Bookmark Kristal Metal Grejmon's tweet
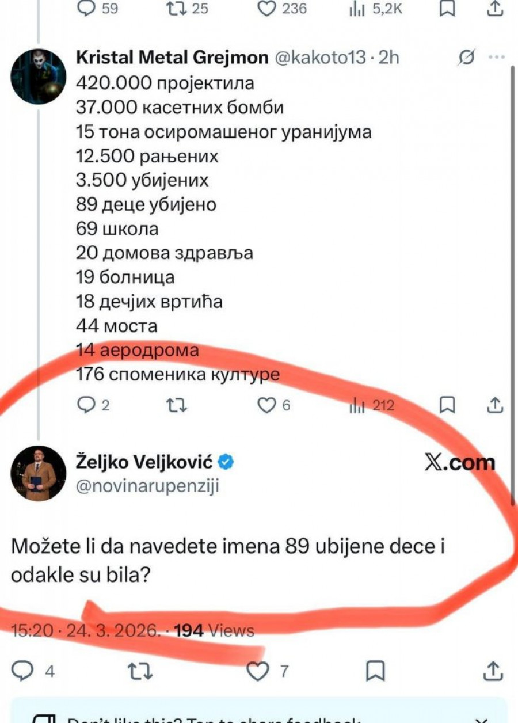This screenshot has width=518, height=723. pos(447,405)
